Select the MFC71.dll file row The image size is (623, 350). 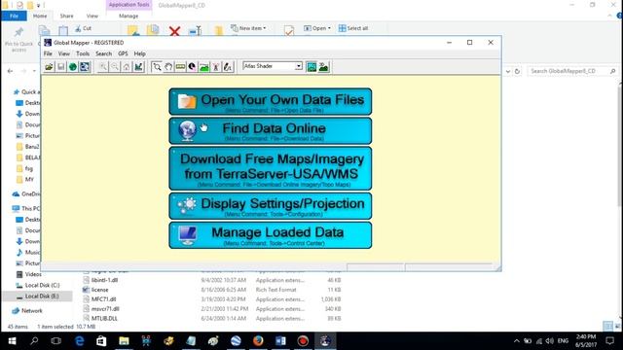212,299
